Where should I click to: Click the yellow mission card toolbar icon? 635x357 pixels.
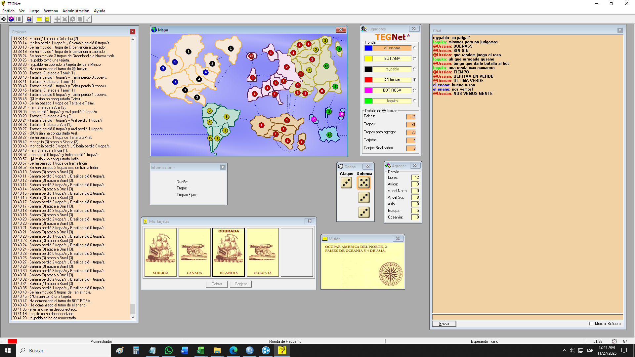coord(39,19)
